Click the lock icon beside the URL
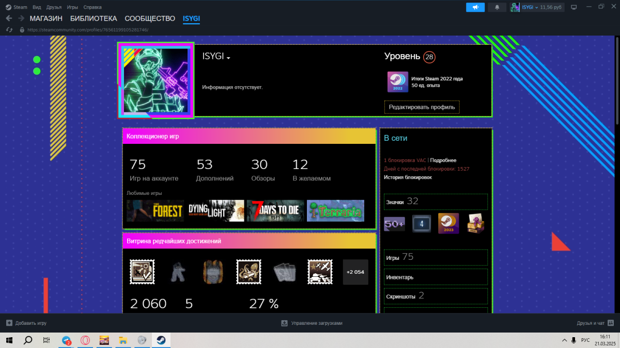The width and height of the screenshot is (620, 348). [x=22, y=29]
